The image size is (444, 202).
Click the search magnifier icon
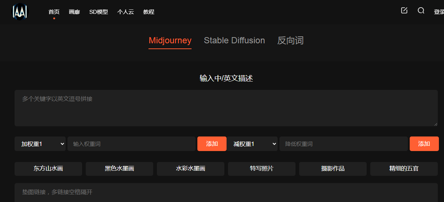click(421, 11)
